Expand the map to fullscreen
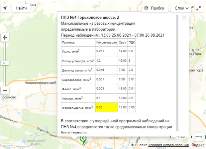 (x=199, y=8)
